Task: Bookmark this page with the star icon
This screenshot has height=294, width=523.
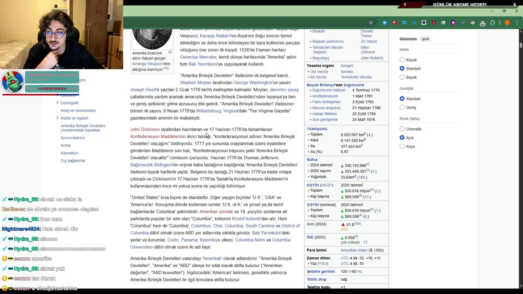Action: point(371,23)
